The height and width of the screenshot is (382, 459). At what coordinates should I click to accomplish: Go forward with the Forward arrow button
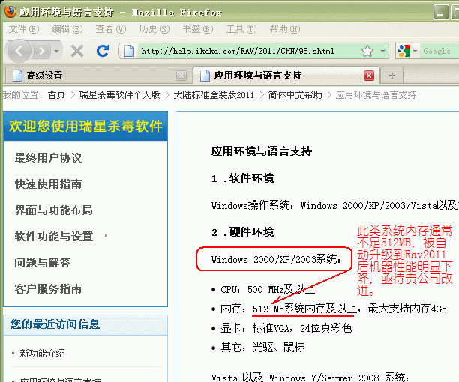(41, 52)
